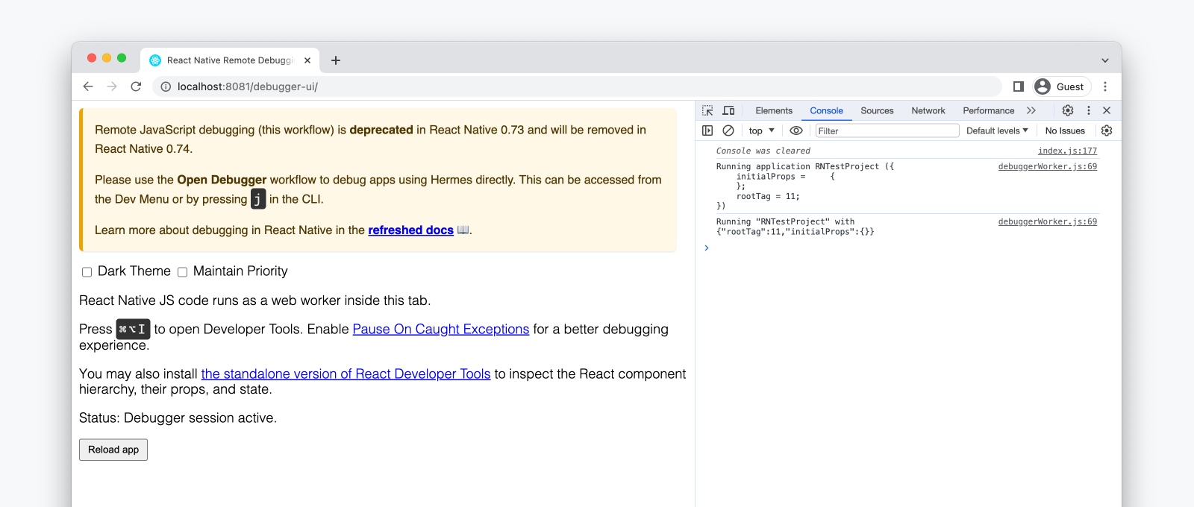Viewport: 1194px width, 507px height.
Task: Open DevTools settings gear icon
Action: coord(1068,110)
